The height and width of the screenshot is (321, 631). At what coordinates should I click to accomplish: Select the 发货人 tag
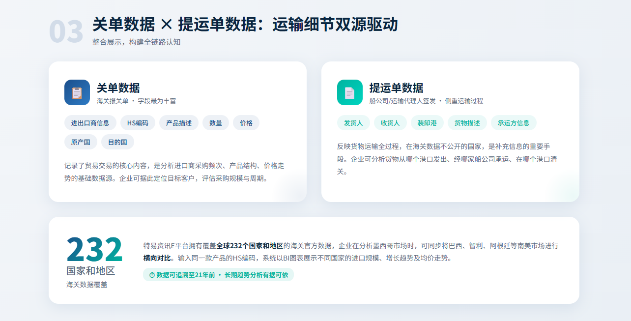tap(353, 123)
